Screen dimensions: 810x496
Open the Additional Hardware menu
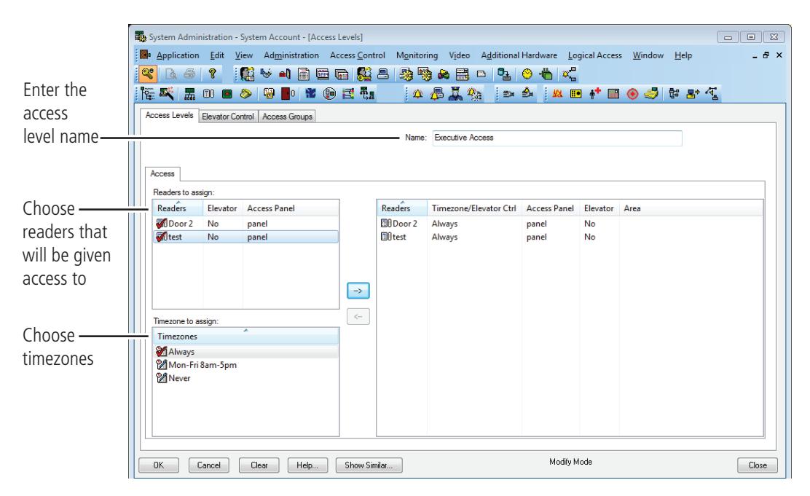coord(519,55)
